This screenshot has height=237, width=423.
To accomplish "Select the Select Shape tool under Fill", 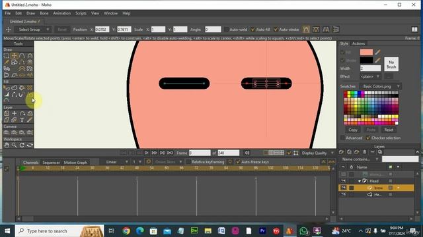I will tap(6, 88).
